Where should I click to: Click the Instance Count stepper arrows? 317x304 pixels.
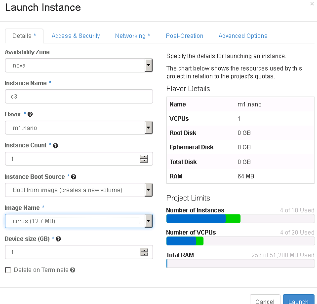pyautogui.click(x=144, y=159)
